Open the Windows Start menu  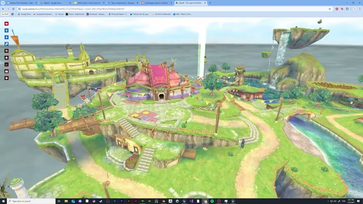(x=3, y=201)
